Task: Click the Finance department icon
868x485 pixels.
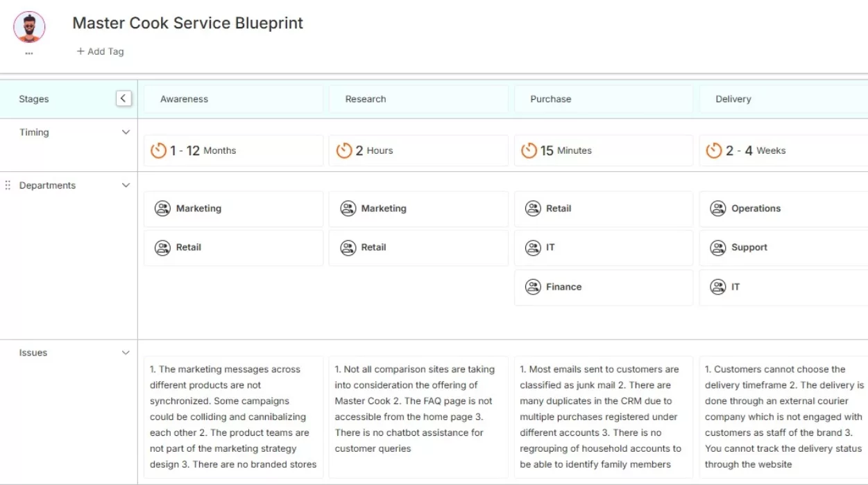Action: click(533, 287)
